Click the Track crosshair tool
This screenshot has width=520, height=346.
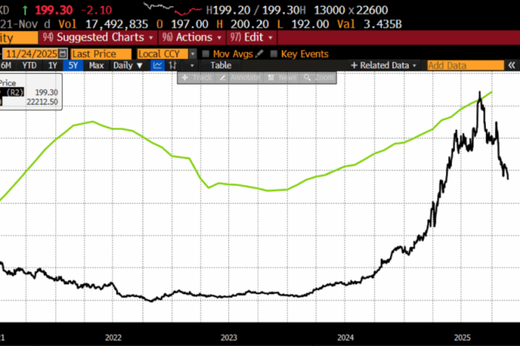point(197,76)
